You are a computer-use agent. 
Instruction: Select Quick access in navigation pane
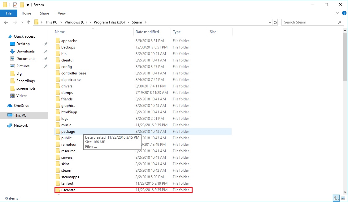pyautogui.click(x=24, y=36)
